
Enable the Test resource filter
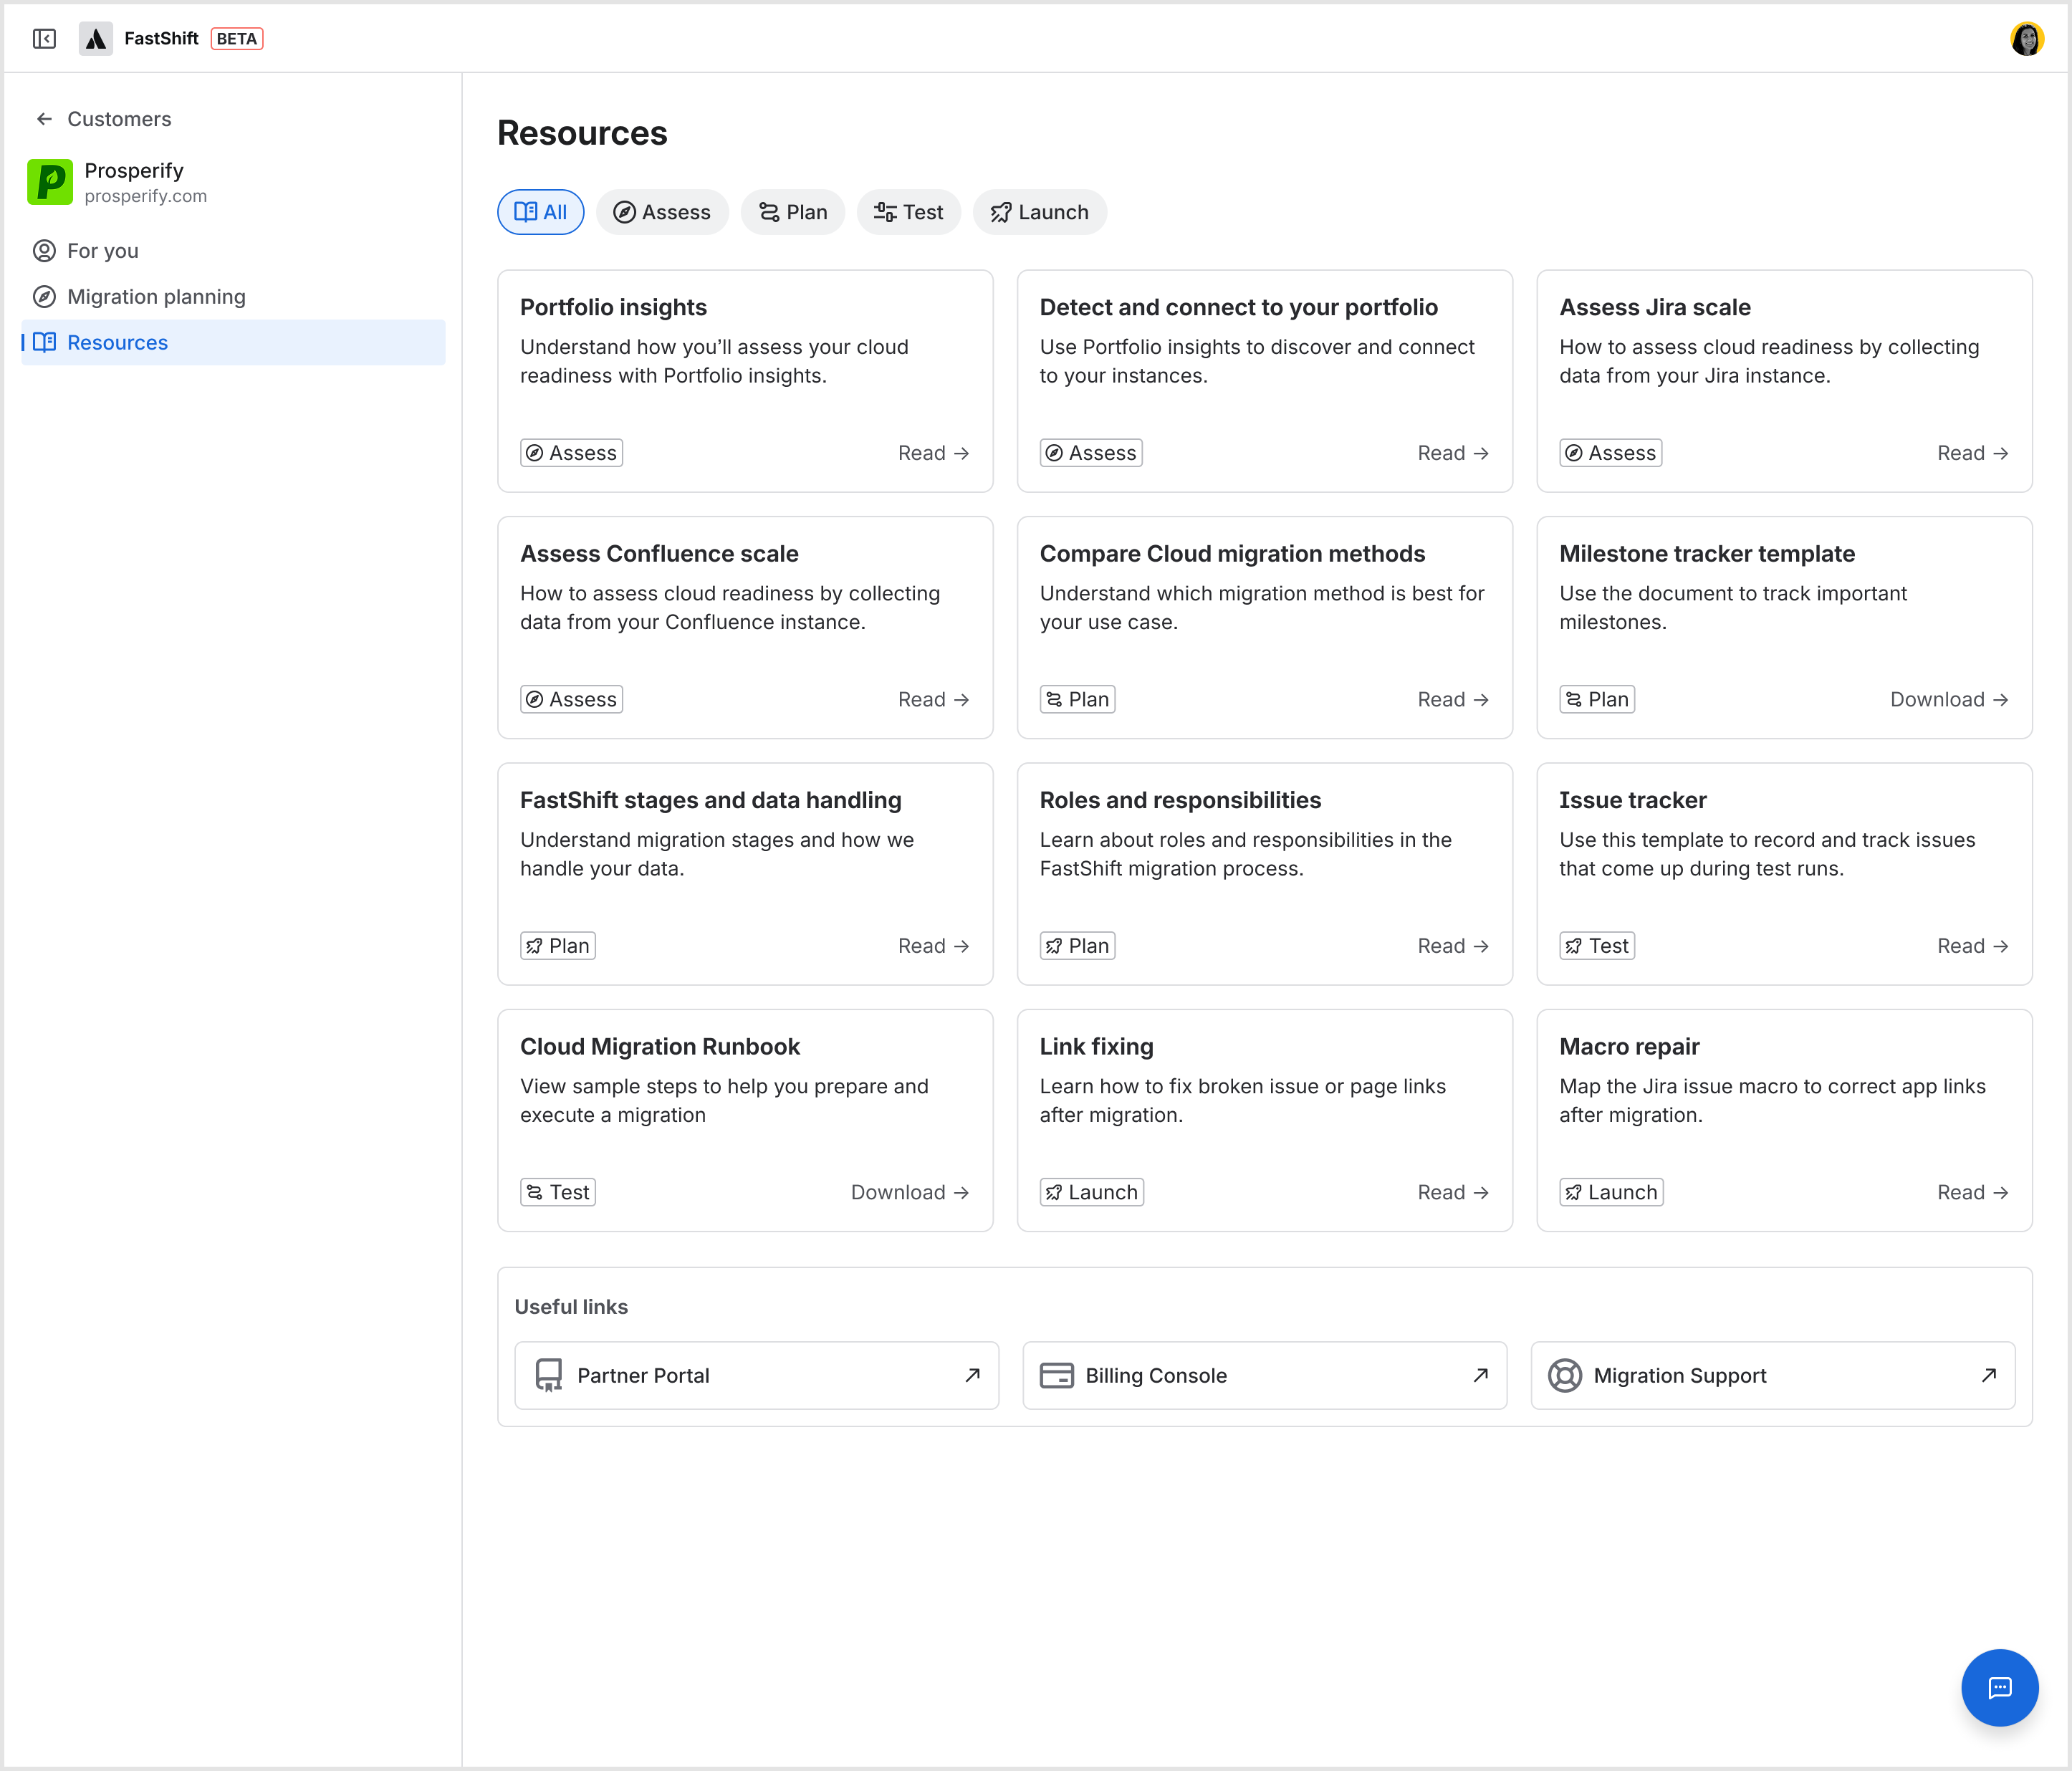(x=908, y=211)
